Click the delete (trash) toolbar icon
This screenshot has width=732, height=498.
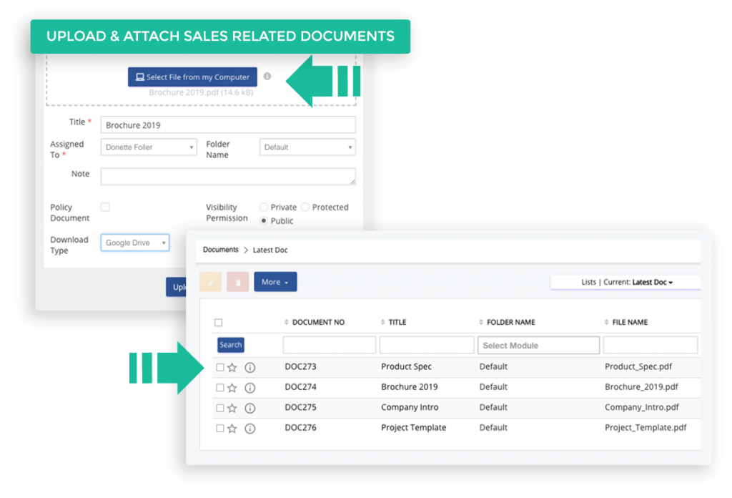pos(238,282)
